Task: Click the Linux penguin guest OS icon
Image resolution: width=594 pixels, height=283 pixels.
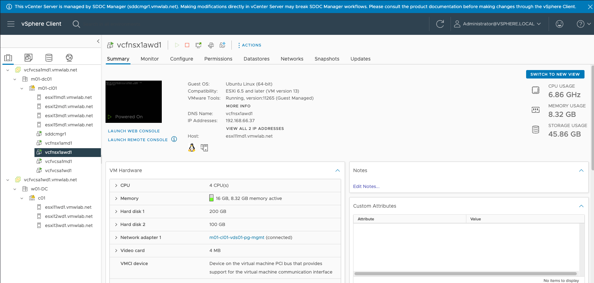Action: (x=192, y=147)
